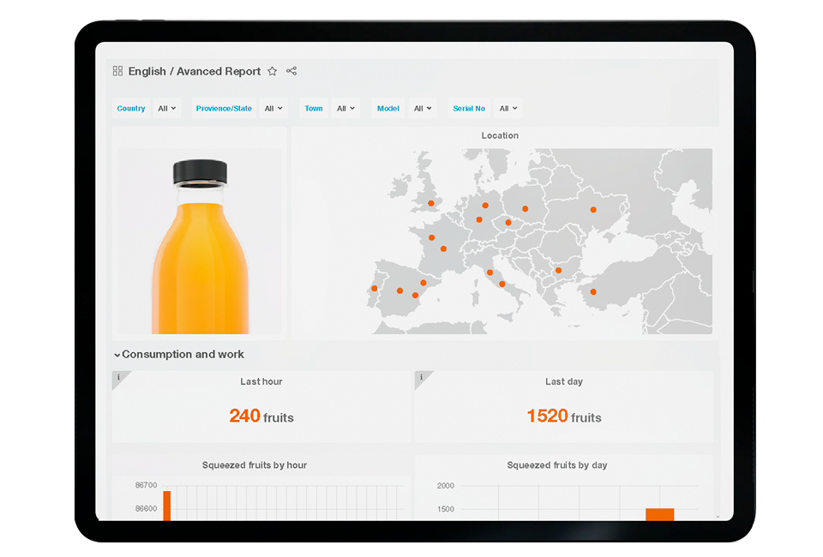The width and height of the screenshot is (823, 557).
Task: Click the Provience/State filter label
Action: pyautogui.click(x=224, y=109)
